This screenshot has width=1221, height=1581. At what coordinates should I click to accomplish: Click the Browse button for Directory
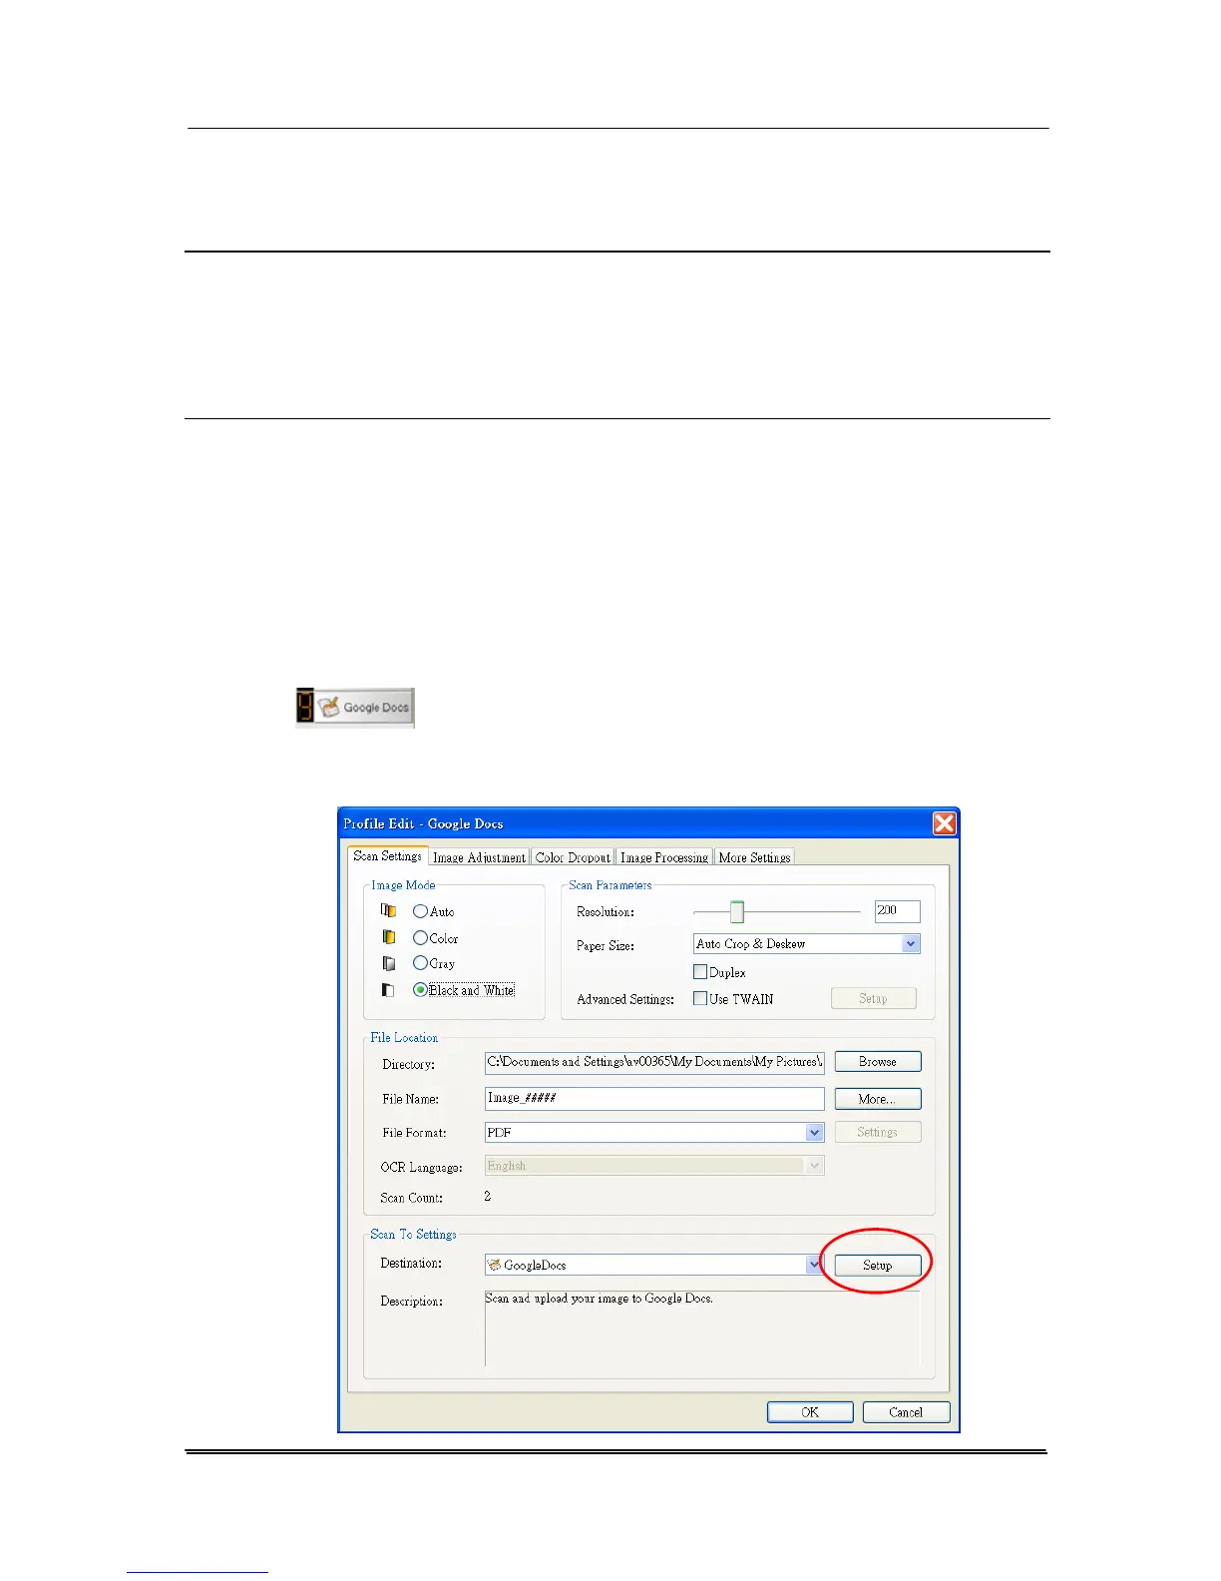click(878, 1062)
